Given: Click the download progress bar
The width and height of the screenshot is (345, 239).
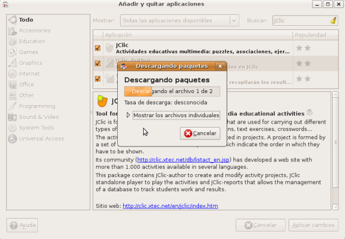Looking at the screenshot, I should coord(172,91).
